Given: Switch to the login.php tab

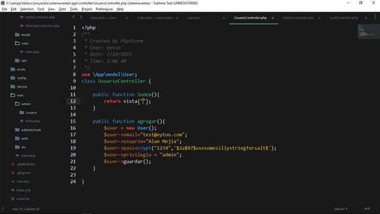Looking at the screenshot, I should click(194, 18).
